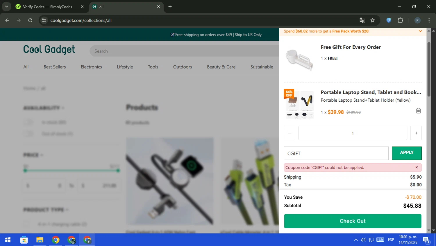Toggle the In stock availability filter
This screenshot has height=246, width=436.
click(x=28, y=122)
